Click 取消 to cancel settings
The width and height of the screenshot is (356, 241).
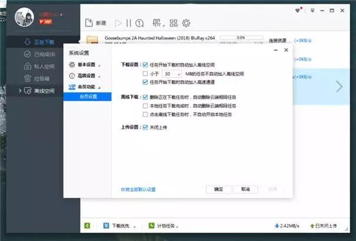coord(245,189)
